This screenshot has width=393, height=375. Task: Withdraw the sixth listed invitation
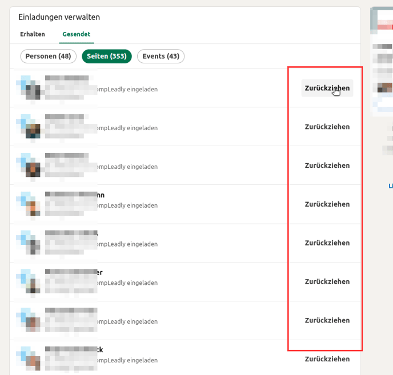[327, 282]
